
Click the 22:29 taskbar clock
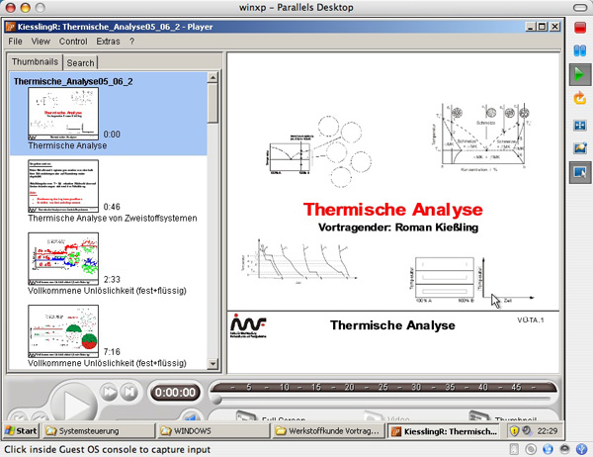[x=548, y=431]
